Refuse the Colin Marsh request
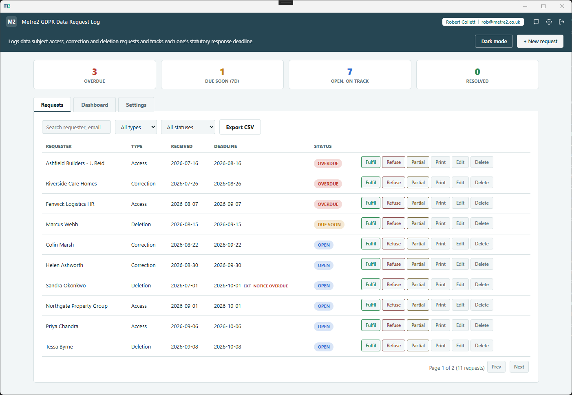This screenshot has width=572, height=395. pos(393,244)
